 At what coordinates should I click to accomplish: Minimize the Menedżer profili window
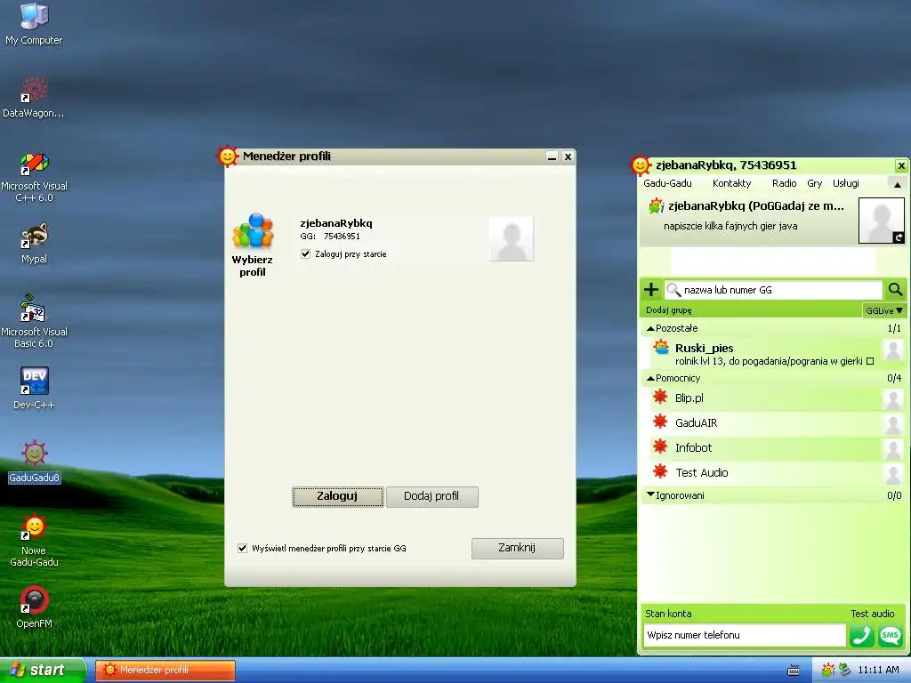coord(552,157)
